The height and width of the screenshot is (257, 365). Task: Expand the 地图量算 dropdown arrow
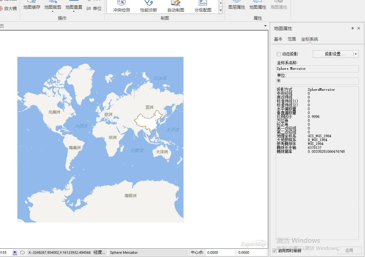[74, 11]
